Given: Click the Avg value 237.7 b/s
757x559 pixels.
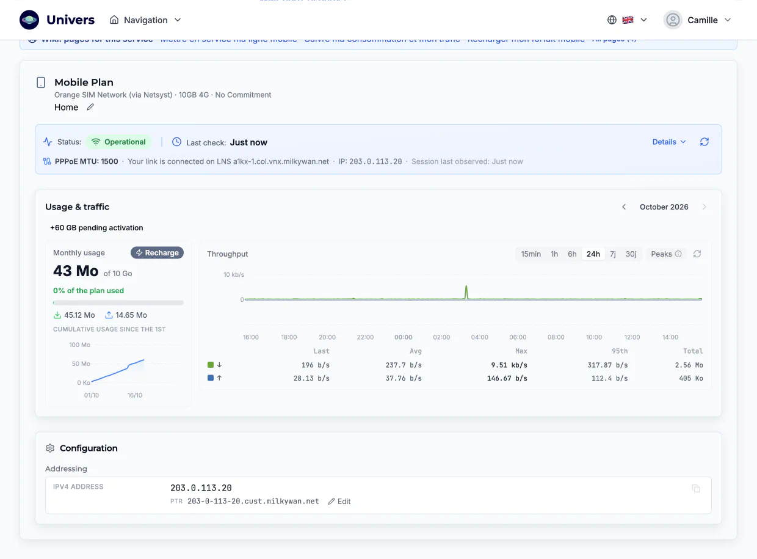Looking at the screenshot, I should pyautogui.click(x=403, y=365).
